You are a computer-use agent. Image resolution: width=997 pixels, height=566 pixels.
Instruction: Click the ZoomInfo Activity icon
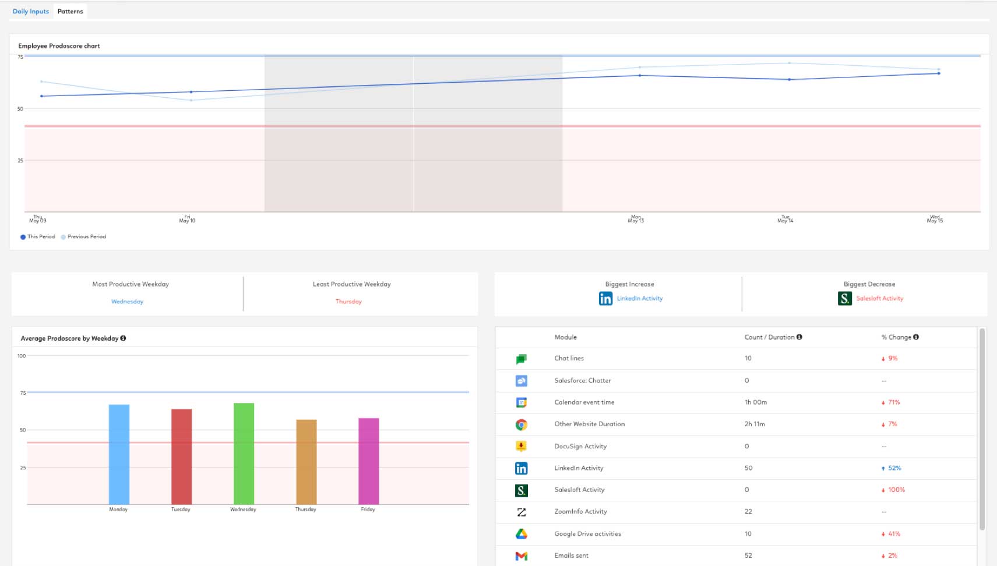click(521, 512)
